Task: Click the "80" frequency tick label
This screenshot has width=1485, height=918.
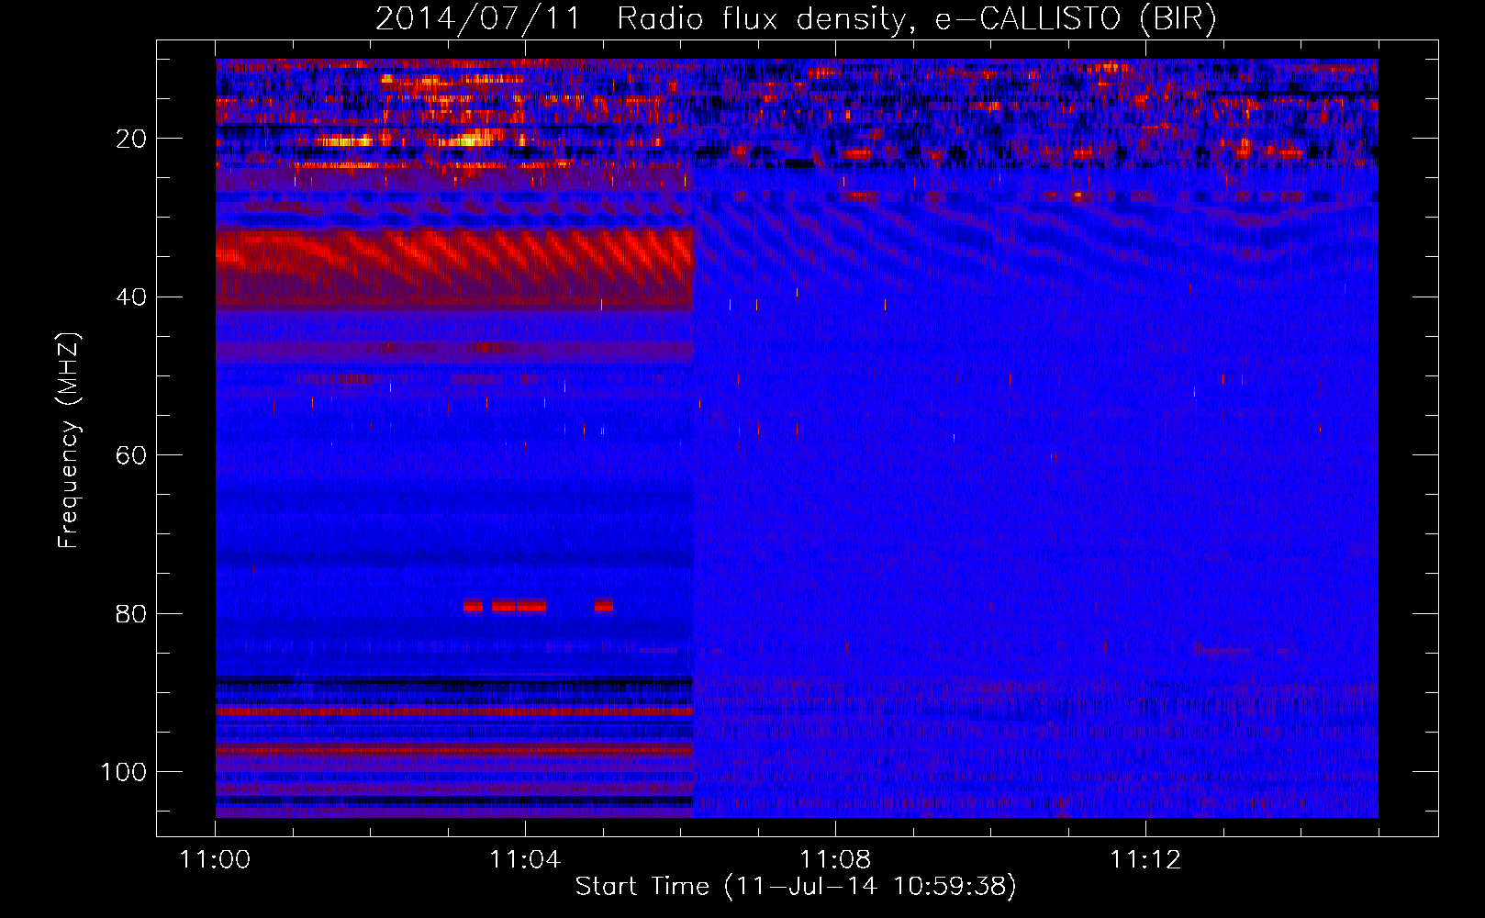Action: pos(132,613)
